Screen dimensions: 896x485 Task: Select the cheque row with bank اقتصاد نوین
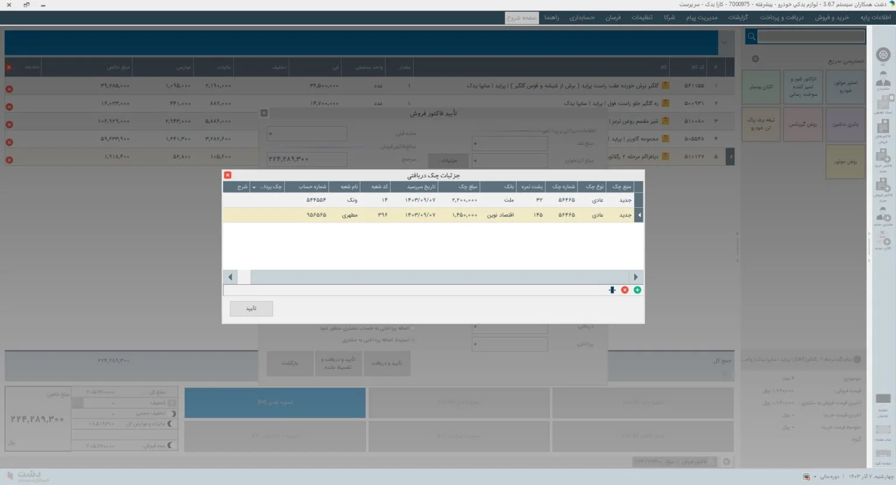point(433,215)
